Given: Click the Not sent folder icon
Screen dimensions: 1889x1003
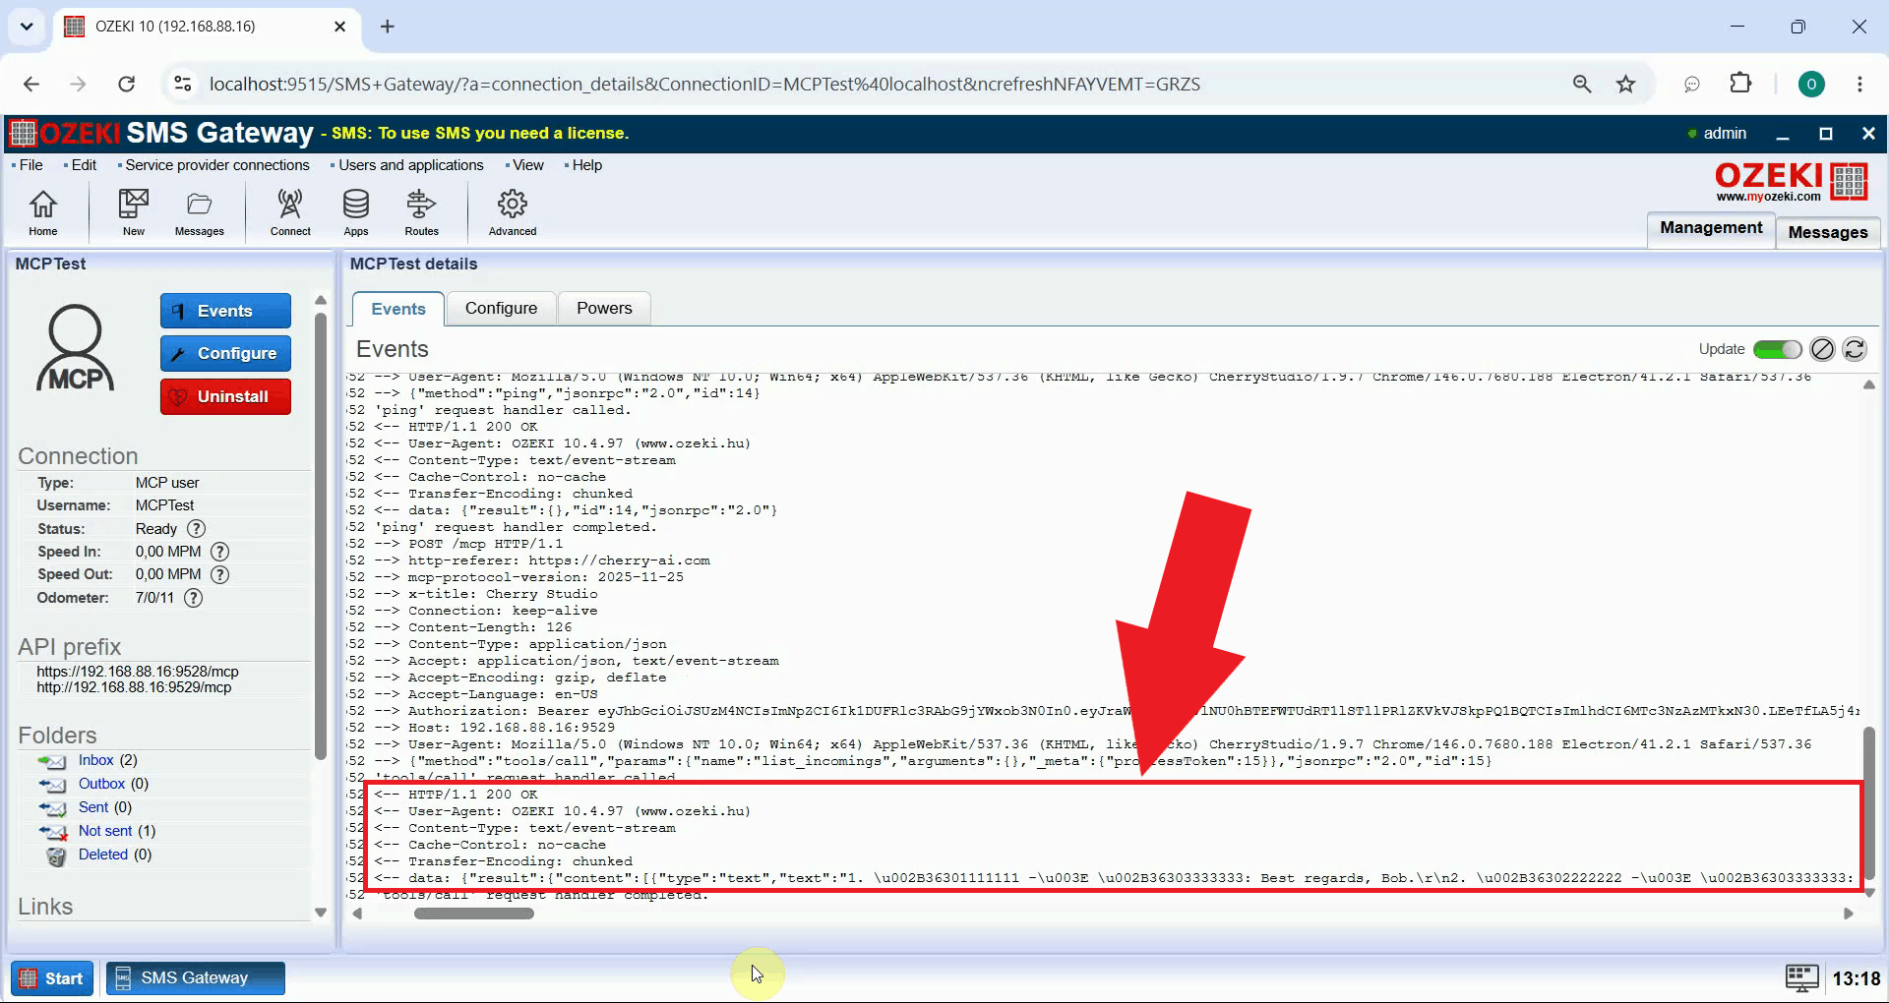Looking at the screenshot, I should [x=52, y=832].
